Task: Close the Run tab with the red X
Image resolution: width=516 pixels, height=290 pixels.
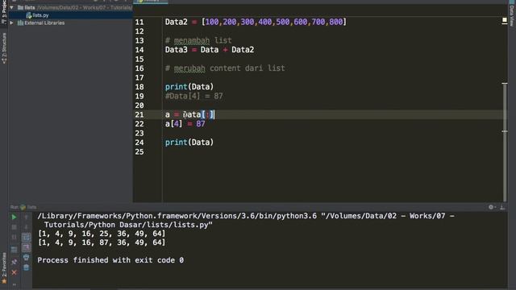Action: (14, 272)
